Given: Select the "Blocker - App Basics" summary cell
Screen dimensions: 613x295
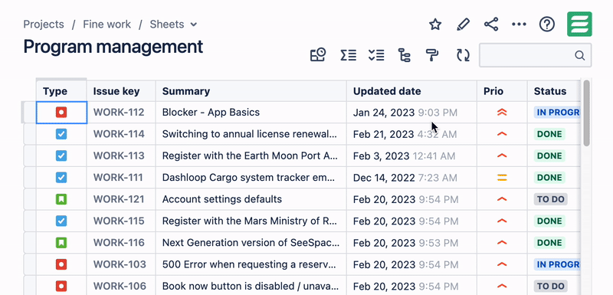Looking at the screenshot, I should 251,113.
